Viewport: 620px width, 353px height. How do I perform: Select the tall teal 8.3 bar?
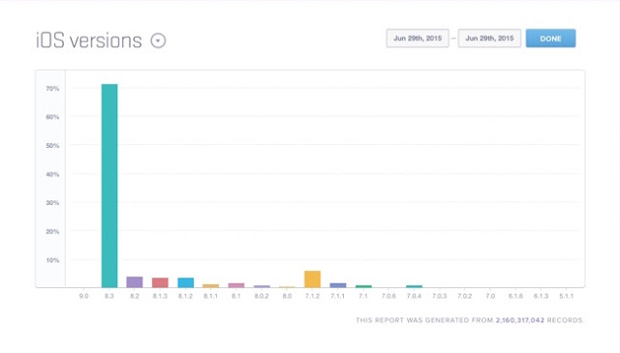coord(109,186)
